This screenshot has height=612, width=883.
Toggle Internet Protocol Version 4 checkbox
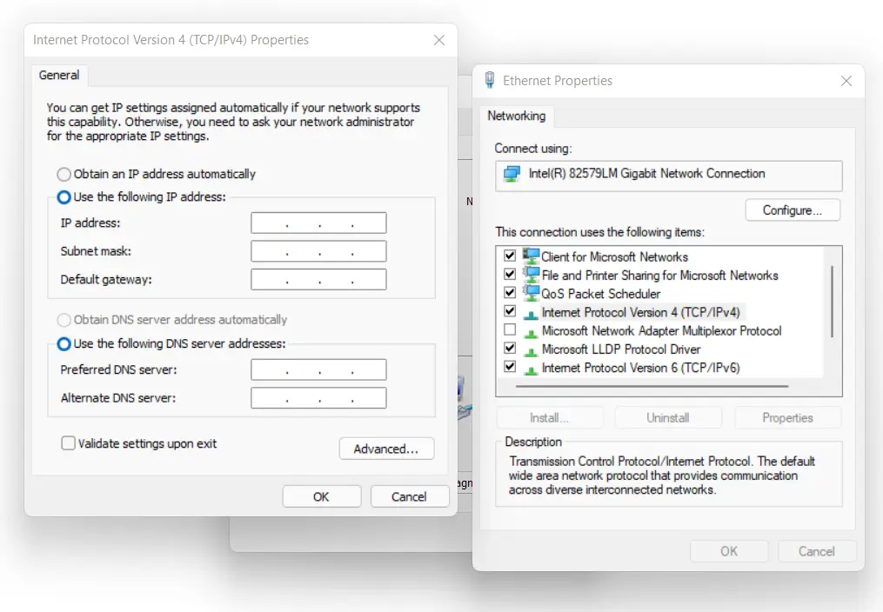pyautogui.click(x=510, y=310)
